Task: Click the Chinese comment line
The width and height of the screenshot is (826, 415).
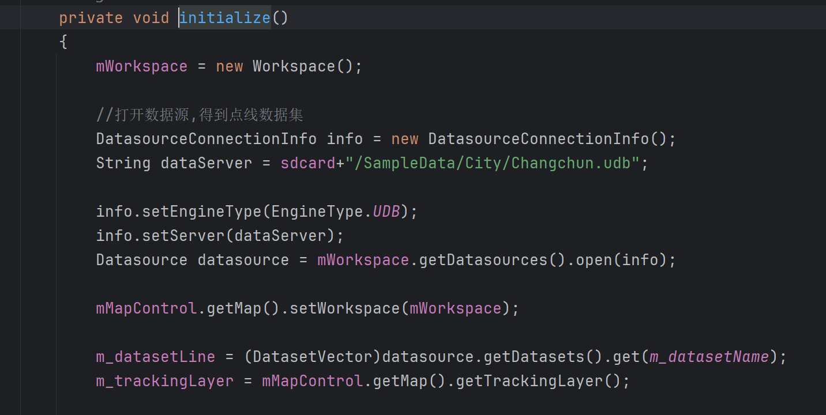Action: click(200, 115)
